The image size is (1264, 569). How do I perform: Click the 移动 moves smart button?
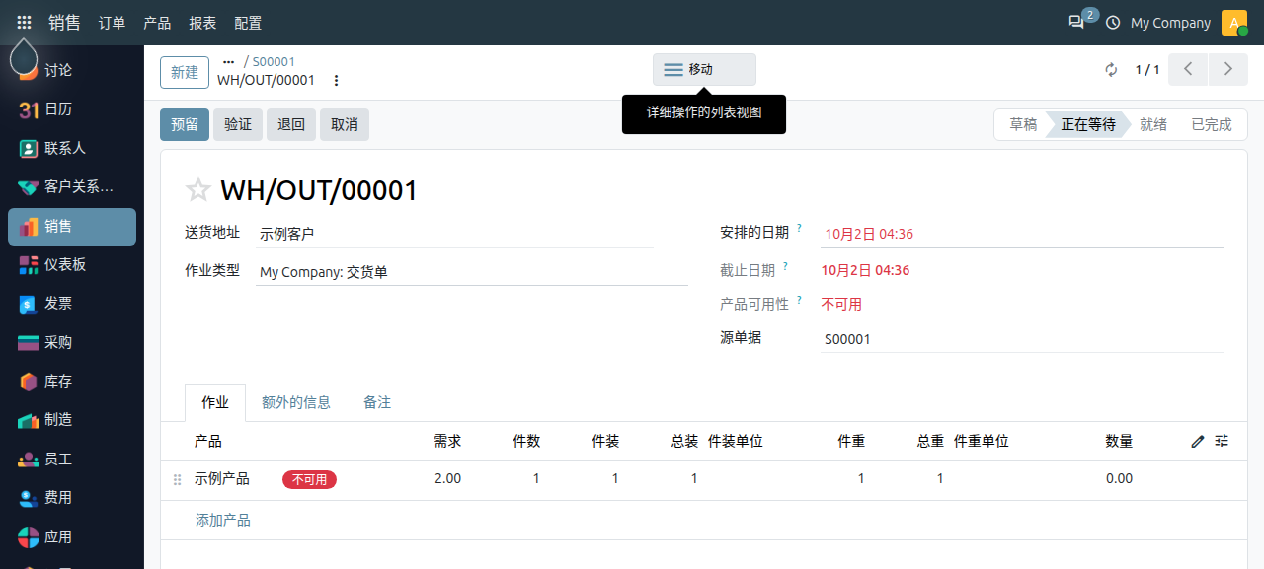[704, 69]
